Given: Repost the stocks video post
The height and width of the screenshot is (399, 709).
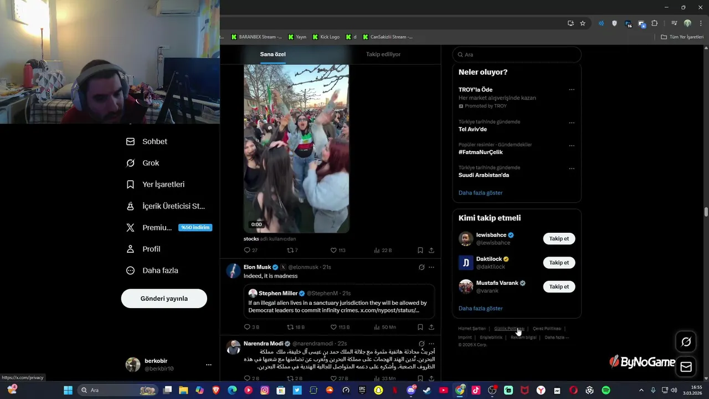Looking at the screenshot, I should [x=292, y=250].
